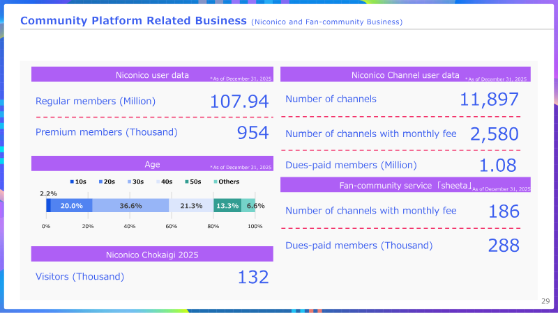Click the 20s legend color swatch

(x=100, y=182)
